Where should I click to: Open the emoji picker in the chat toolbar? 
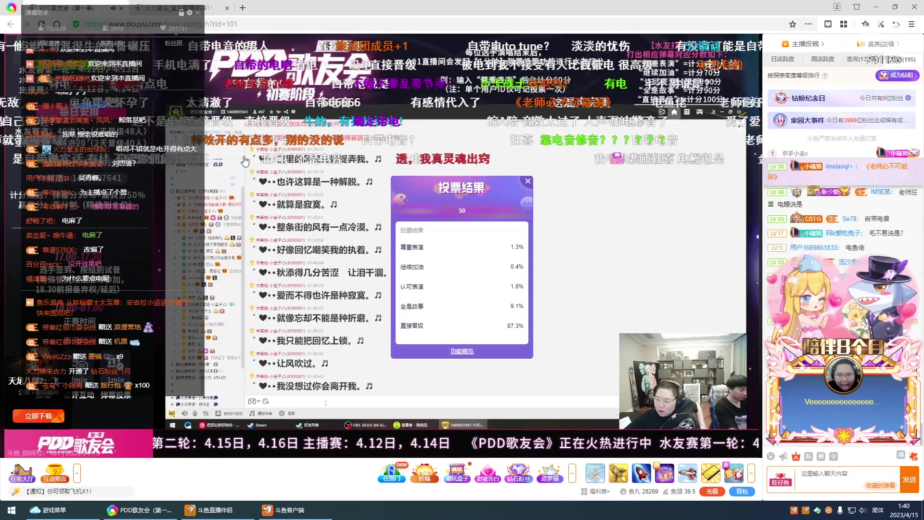(771, 456)
